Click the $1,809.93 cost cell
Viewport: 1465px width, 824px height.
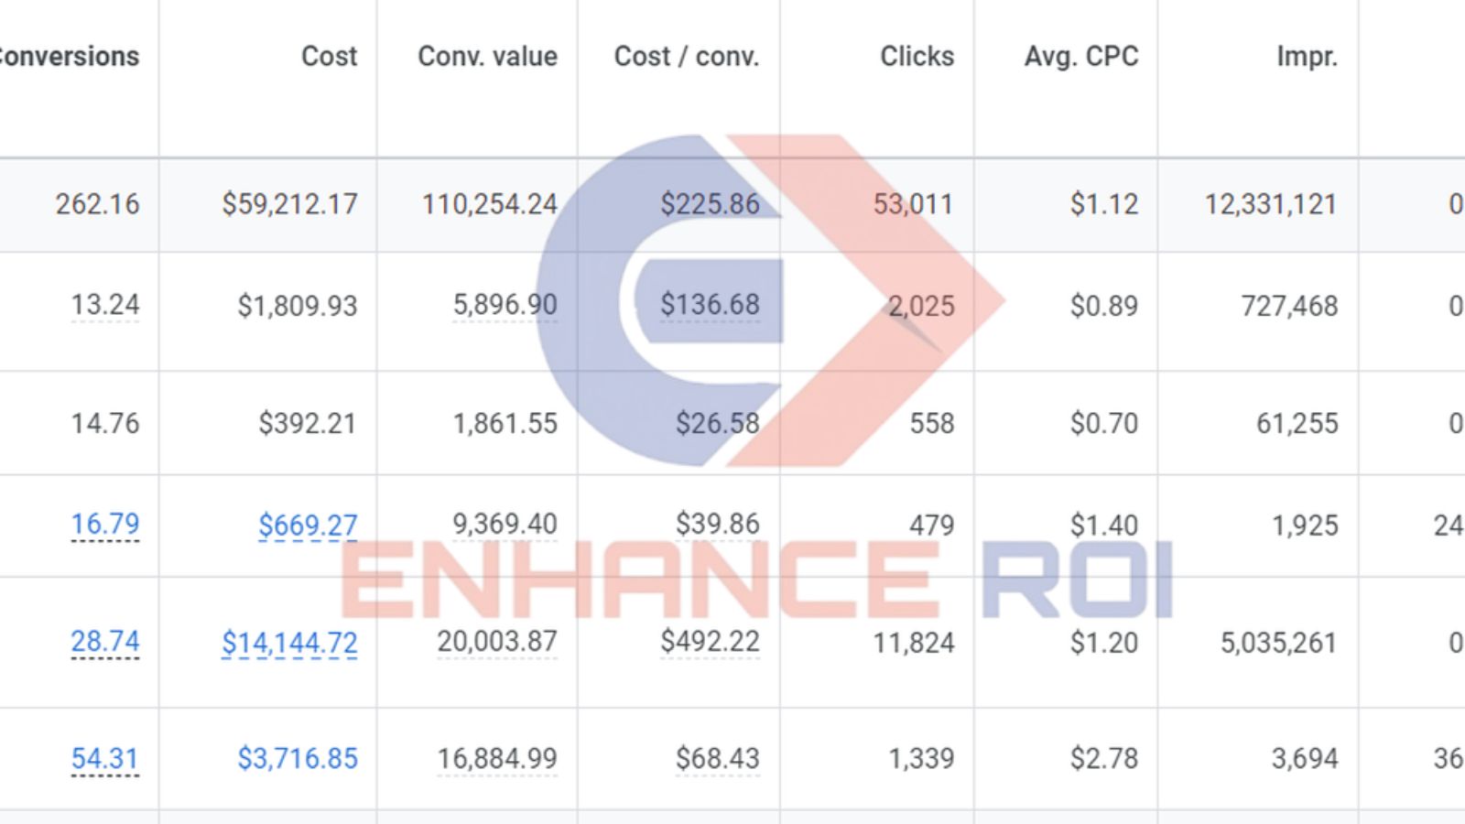click(x=298, y=306)
